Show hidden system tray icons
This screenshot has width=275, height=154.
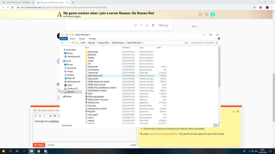click(x=249, y=151)
